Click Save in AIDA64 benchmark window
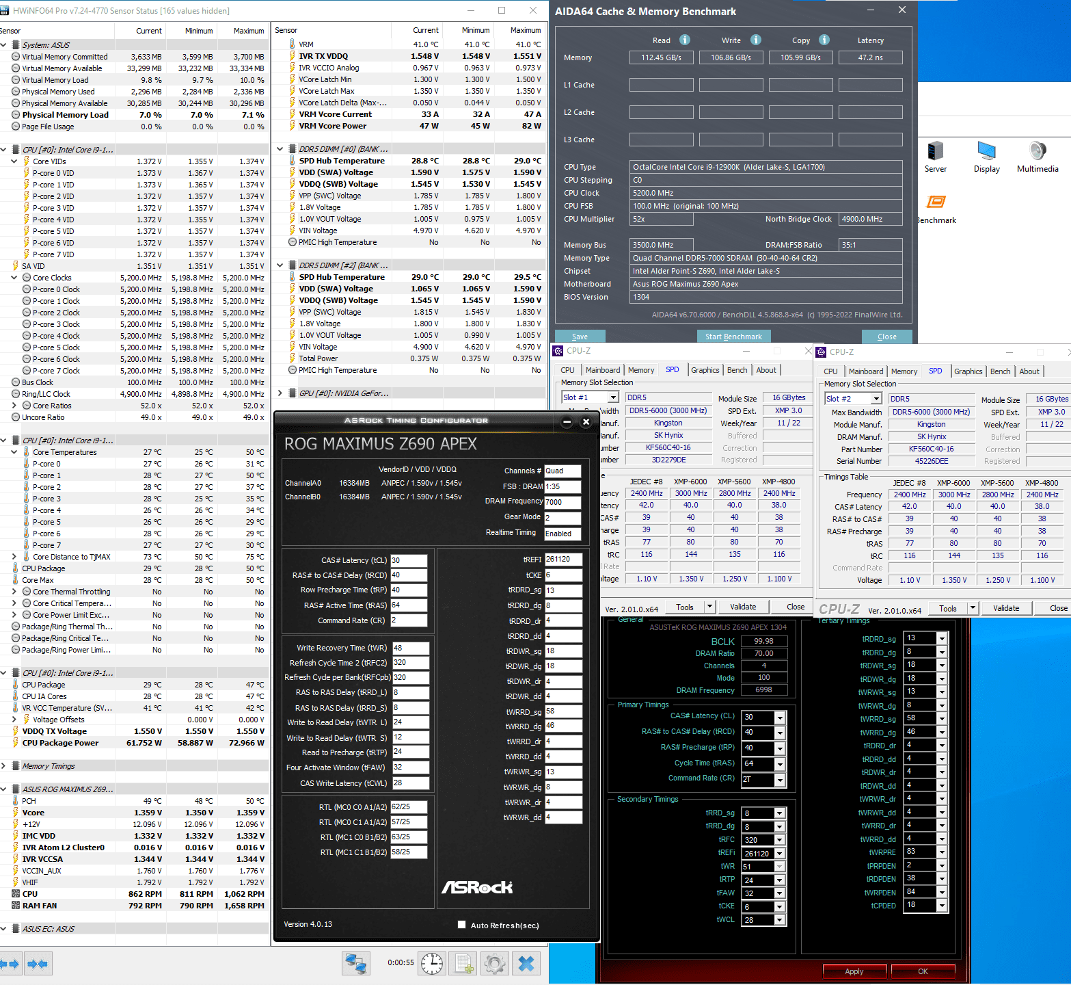The width and height of the screenshot is (1071, 985). pos(580,336)
